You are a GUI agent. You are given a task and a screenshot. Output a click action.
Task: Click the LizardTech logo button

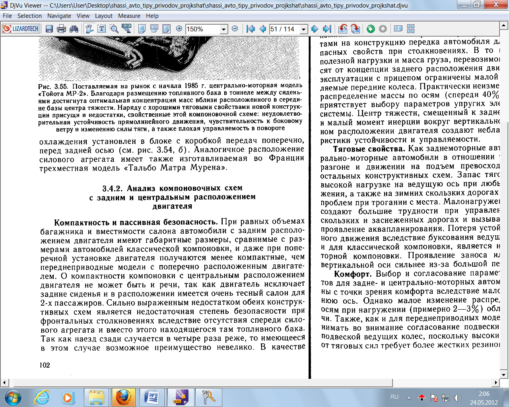(21, 29)
